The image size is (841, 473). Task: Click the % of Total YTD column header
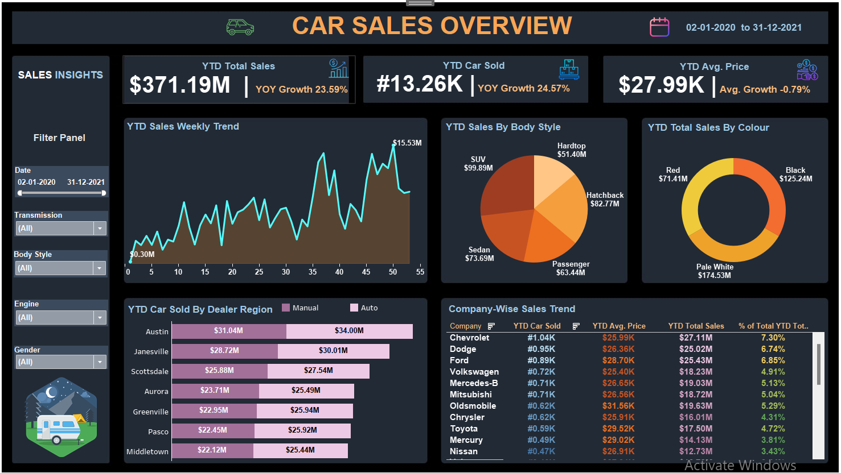773,326
